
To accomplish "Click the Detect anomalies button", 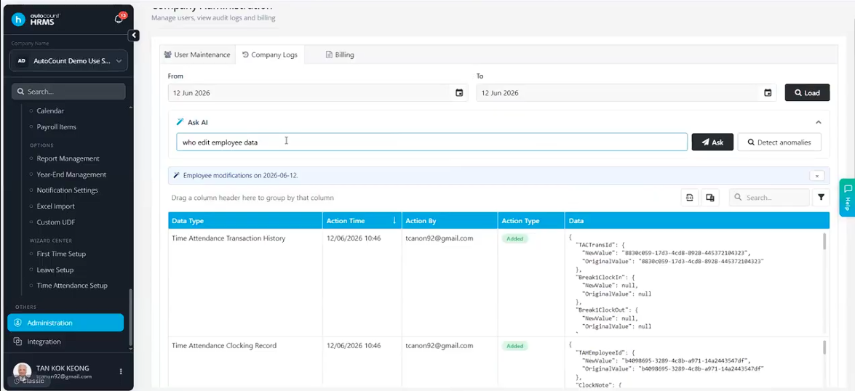I will pyautogui.click(x=779, y=142).
